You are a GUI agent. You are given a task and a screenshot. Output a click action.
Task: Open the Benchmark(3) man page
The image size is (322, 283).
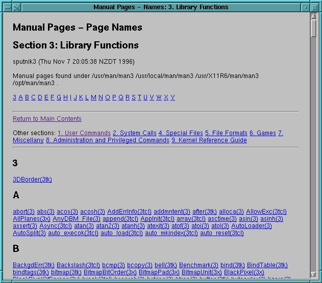click(199, 265)
